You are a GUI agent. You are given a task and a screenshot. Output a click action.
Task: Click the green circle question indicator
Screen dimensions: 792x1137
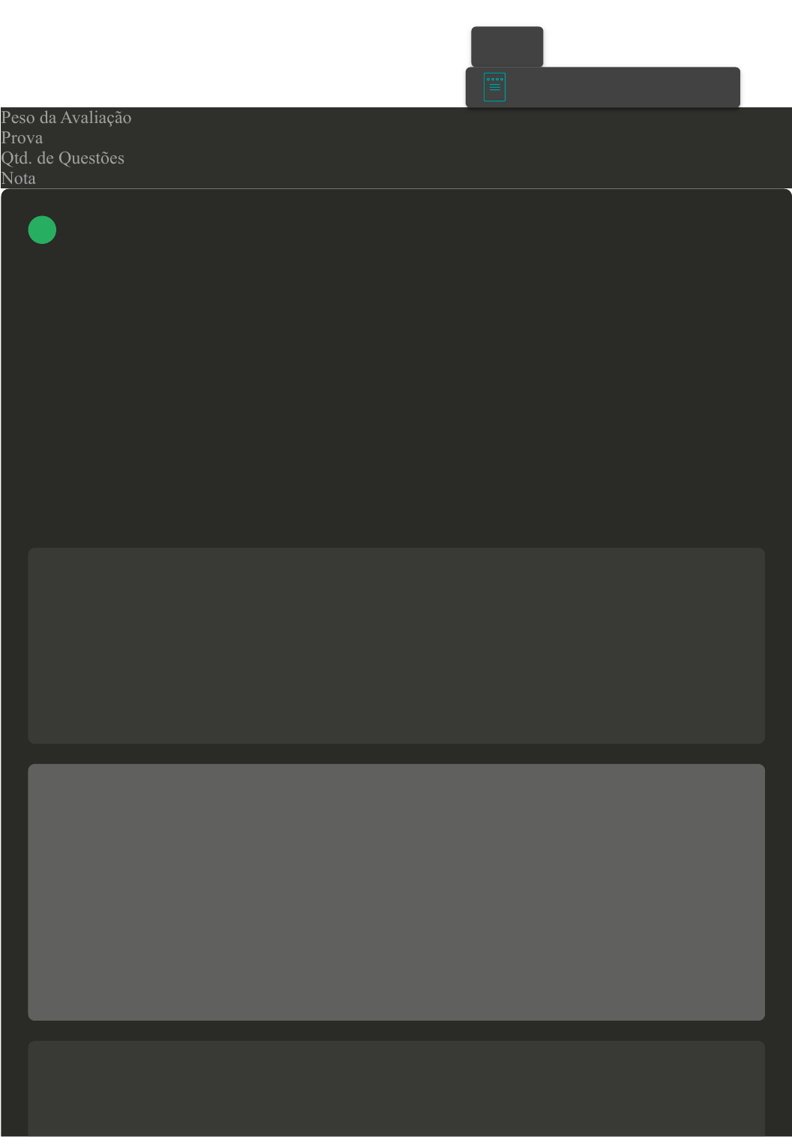tap(42, 230)
